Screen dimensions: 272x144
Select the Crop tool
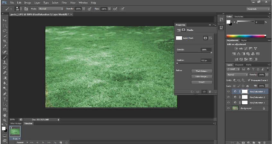[x=5, y=41]
